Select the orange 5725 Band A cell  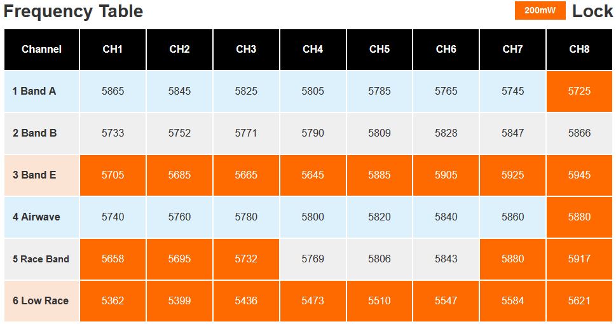point(579,91)
